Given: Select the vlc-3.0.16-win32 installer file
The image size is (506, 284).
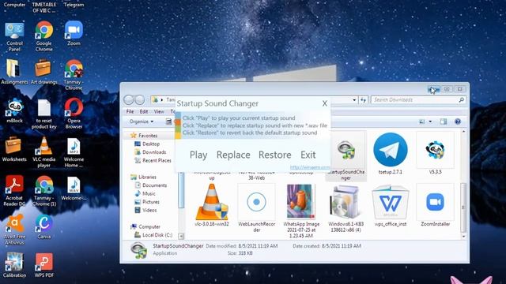Looking at the screenshot, I should tap(212, 205).
